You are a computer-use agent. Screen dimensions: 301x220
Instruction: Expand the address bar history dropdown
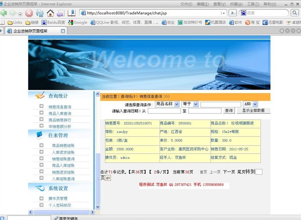click(223, 13)
